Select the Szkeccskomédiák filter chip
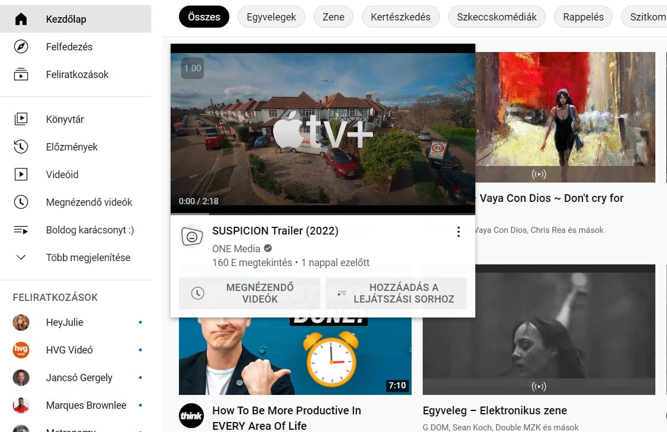This screenshot has height=432, width=667. 497,17
